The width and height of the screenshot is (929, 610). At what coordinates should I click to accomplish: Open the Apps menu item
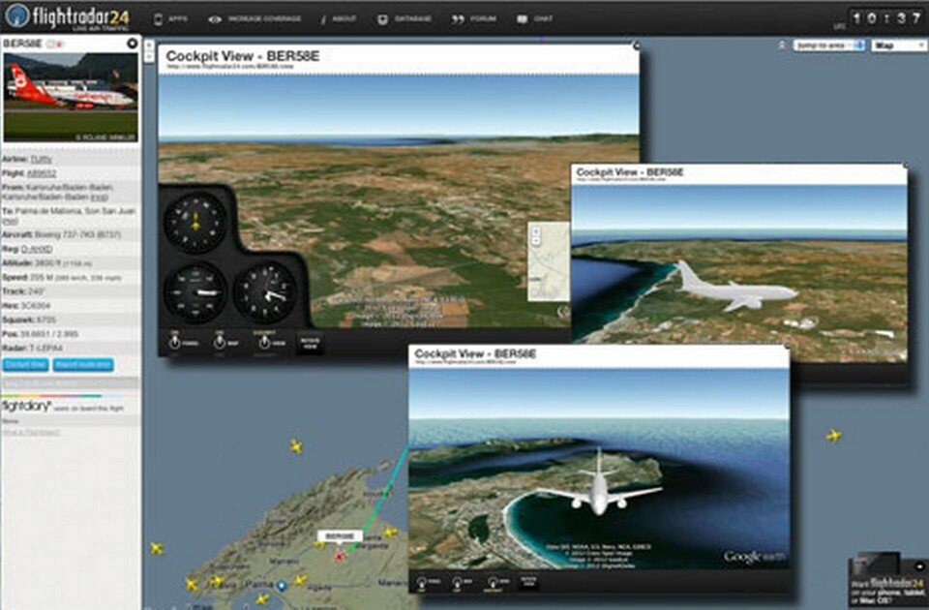(x=177, y=19)
